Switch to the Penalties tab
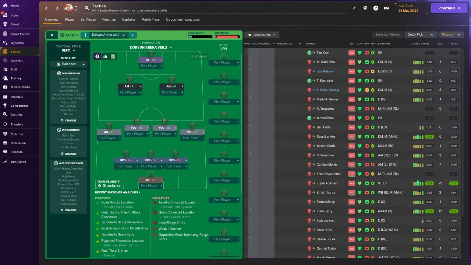The image size is (471, 265). coord(109,20)
